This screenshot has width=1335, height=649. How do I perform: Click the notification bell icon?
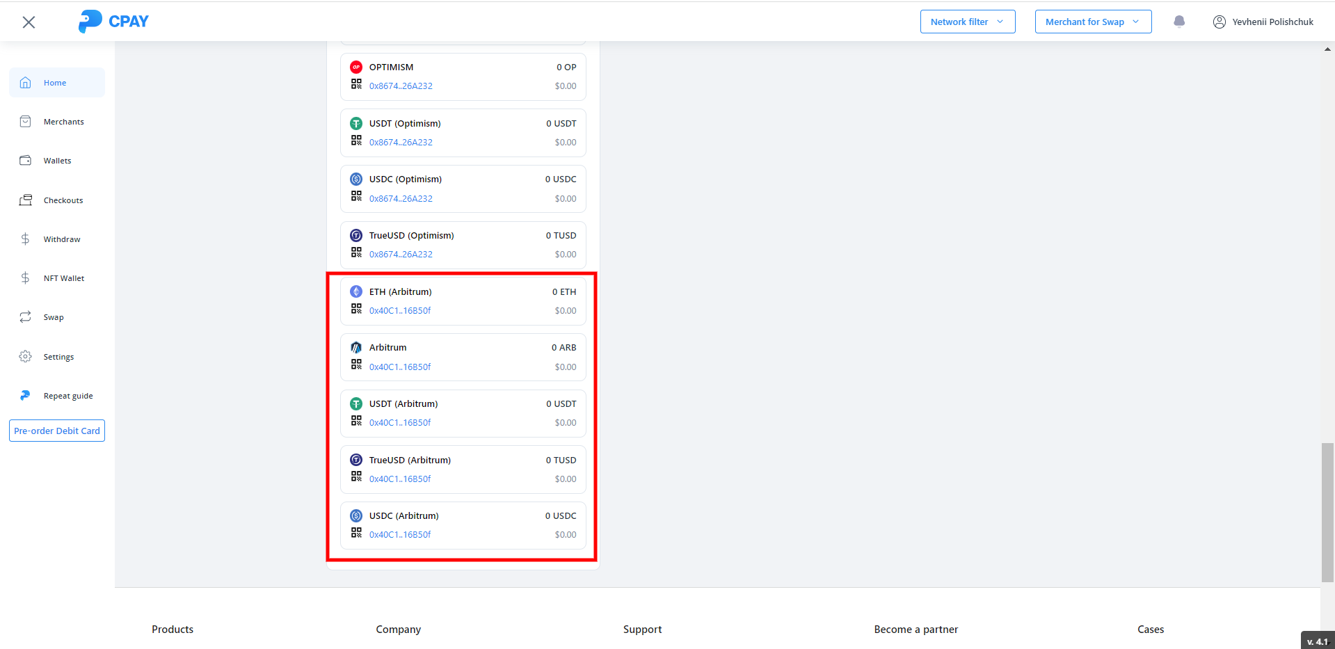click(1179, 22)
